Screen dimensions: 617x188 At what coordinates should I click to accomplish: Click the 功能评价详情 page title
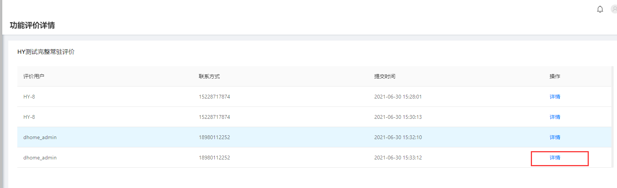click(32, 25)
